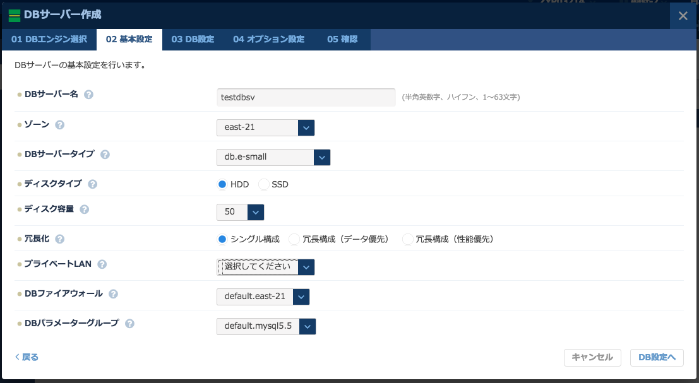Viewport: 699px width, 383px height.
Task: Show help for DBパラメーターグループ
Action: 129,324
